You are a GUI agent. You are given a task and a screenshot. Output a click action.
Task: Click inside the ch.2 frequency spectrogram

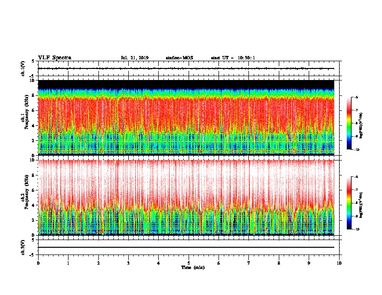tap(186, 198)
